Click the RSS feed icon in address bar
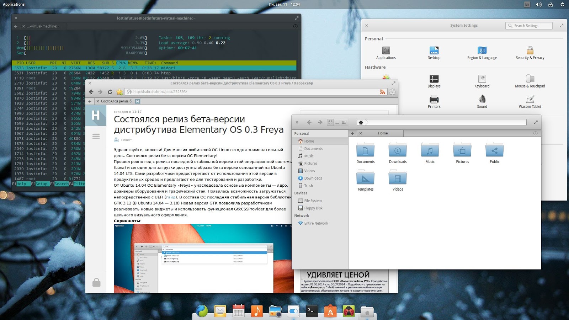Screen dimensions: 569x320 (382, 92)
